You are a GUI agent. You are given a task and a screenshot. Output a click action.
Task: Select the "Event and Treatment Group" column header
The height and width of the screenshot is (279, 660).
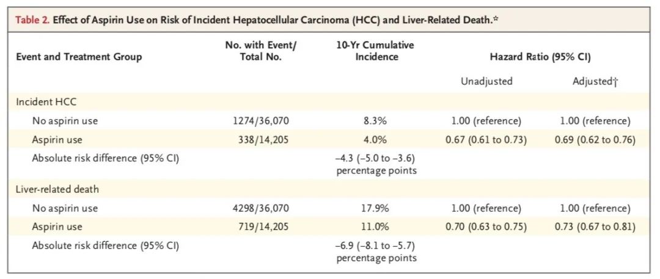(79, 57)
